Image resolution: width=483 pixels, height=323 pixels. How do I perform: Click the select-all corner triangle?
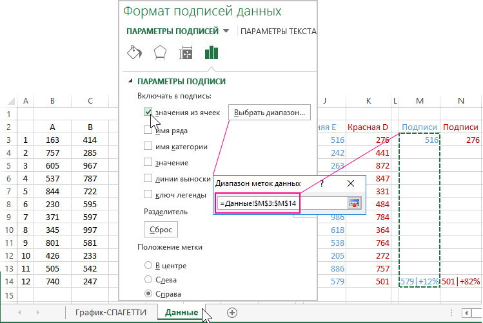(11, 101)
